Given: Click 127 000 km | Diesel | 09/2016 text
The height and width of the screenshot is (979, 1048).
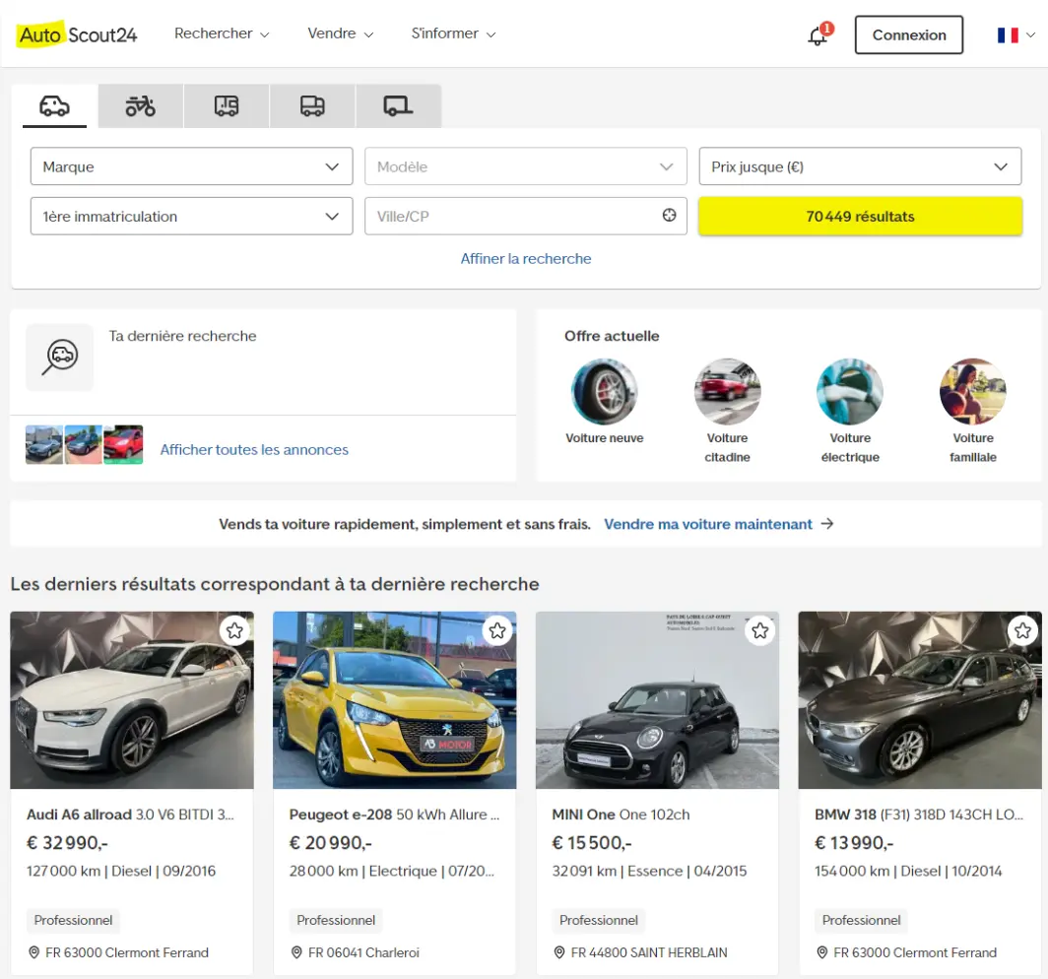Looking at the screenshot, I should tap(121, 871).
